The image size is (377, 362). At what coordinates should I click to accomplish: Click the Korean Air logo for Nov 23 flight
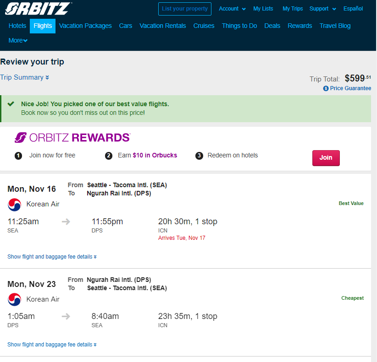tap(14, 299)
